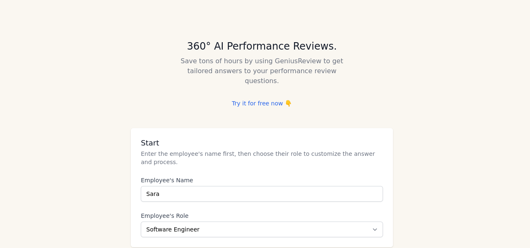Screen dimensions: 530x248
Task: Open the Employee's Role dropdown
Action: pyautogui.click(x=262, y=229)
